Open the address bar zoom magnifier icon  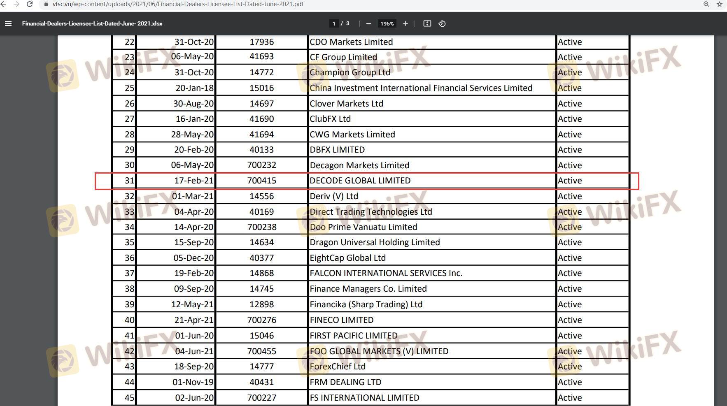coord(706,4)
